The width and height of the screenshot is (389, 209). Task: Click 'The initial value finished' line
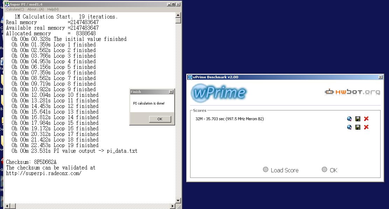69,39
